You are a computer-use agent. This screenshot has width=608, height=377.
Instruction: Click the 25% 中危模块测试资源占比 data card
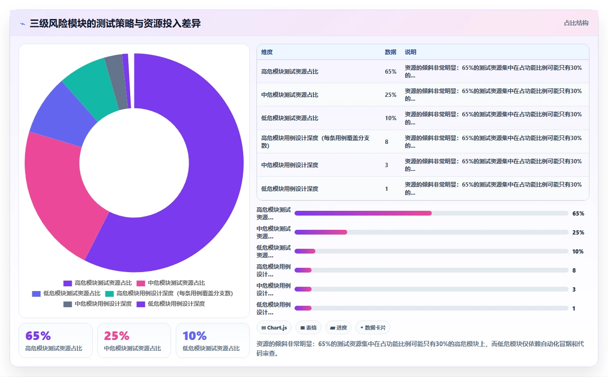click(134, 340)
